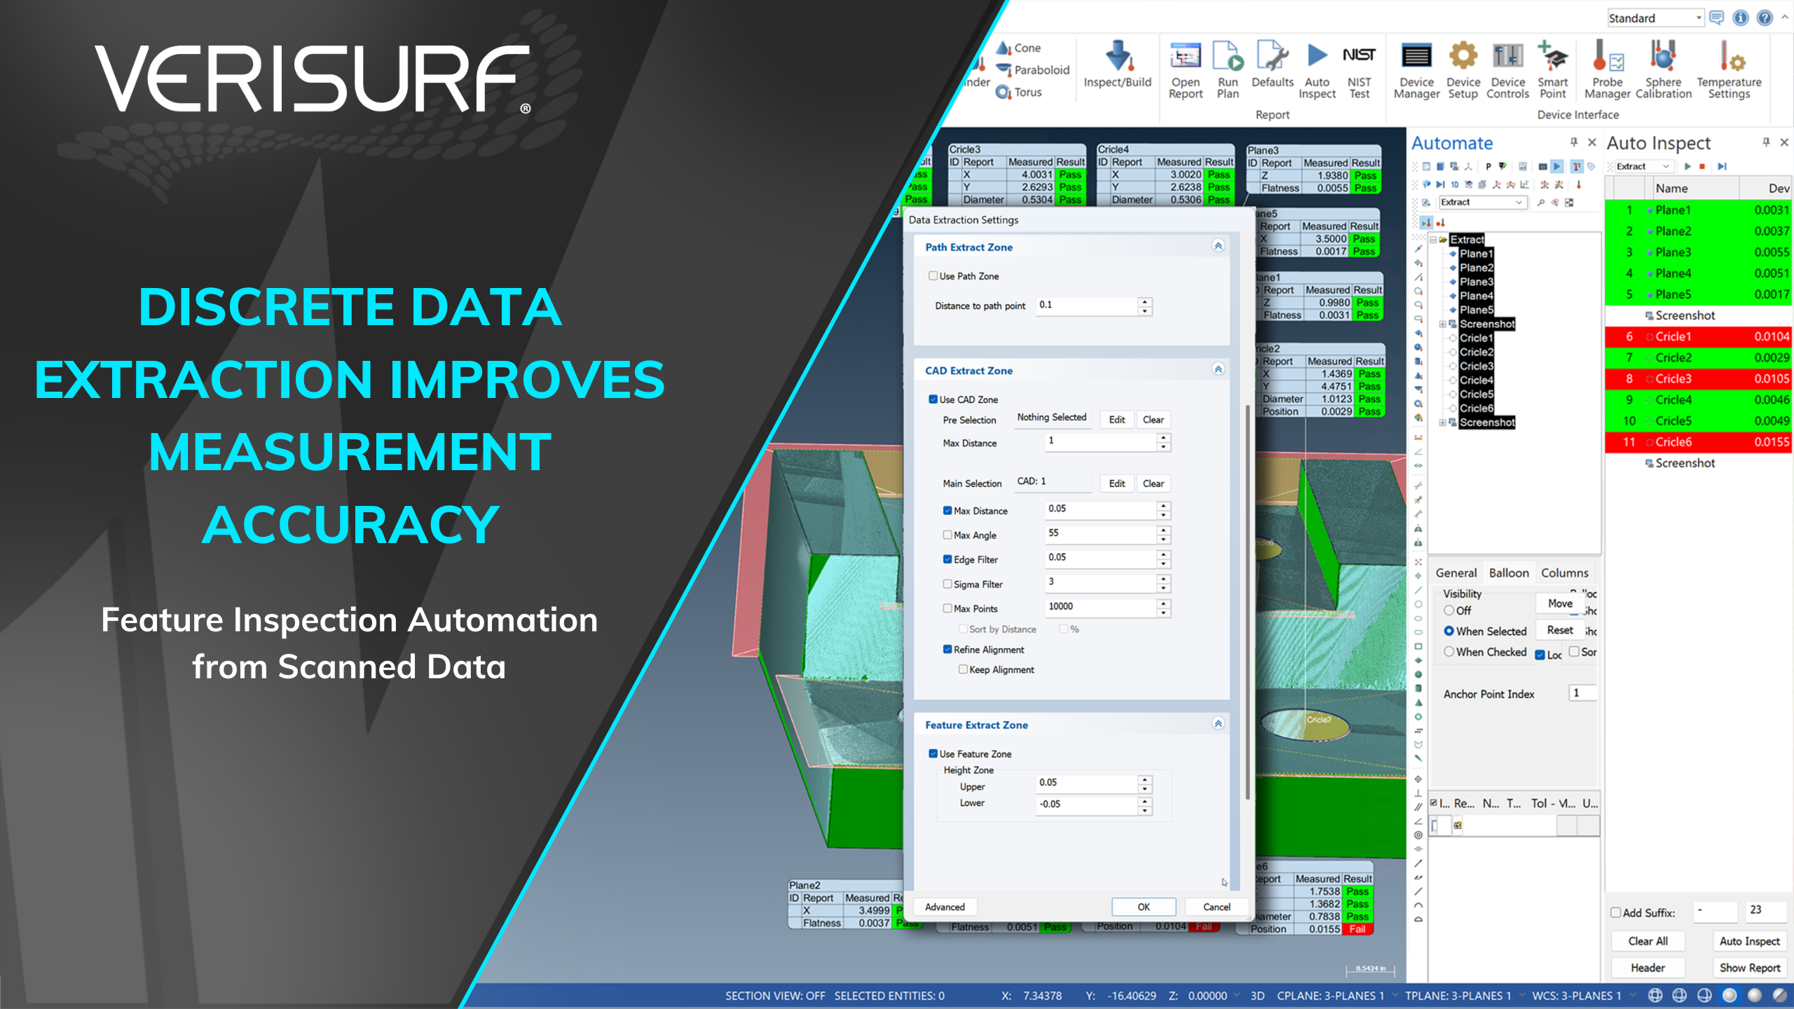This screenshot has width=1794, height=1009.
Task: Click the Auto Inspect ribbon icon
Action: click(x=1317, y=70)
